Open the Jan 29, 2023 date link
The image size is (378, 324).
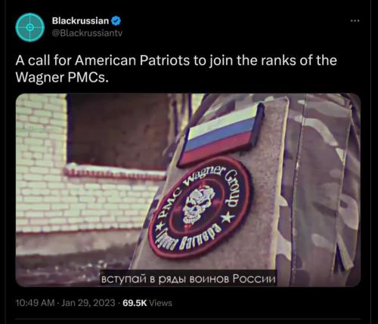point(88,303)
